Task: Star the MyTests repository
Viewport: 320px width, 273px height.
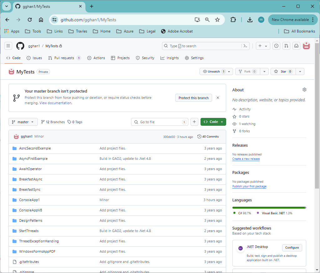Action: click(x=283, y=71)
